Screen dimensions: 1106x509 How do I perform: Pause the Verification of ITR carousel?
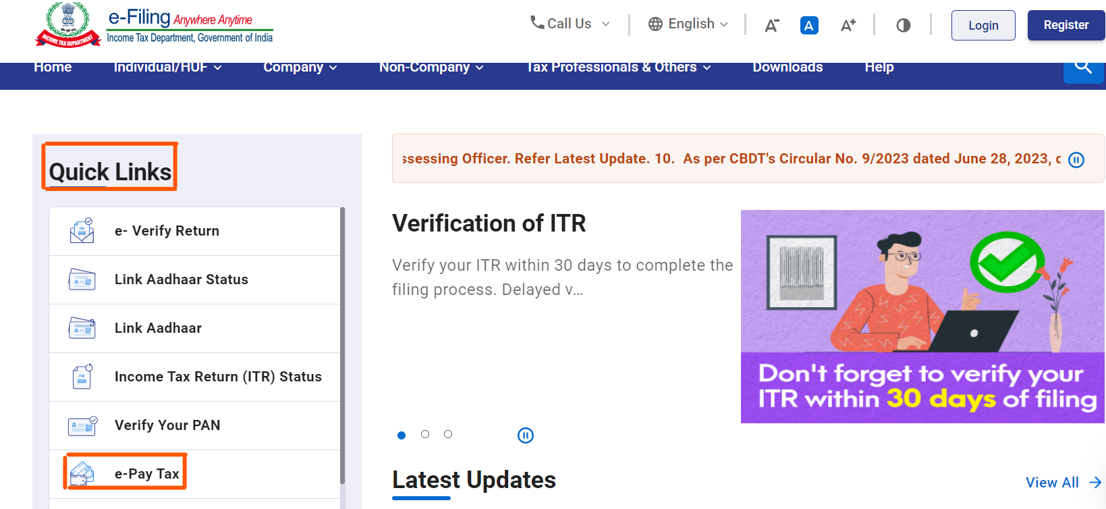(x=525, y=435)
